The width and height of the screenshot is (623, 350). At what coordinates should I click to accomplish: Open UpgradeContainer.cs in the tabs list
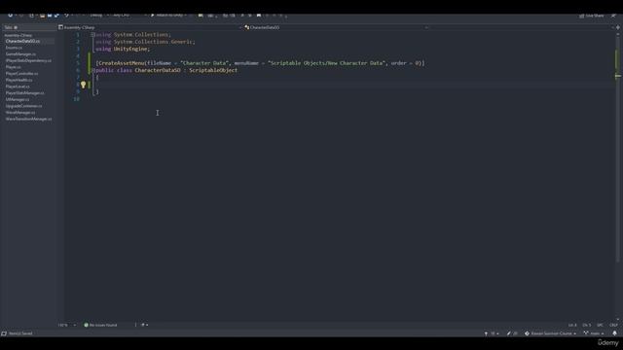point(23,106)
